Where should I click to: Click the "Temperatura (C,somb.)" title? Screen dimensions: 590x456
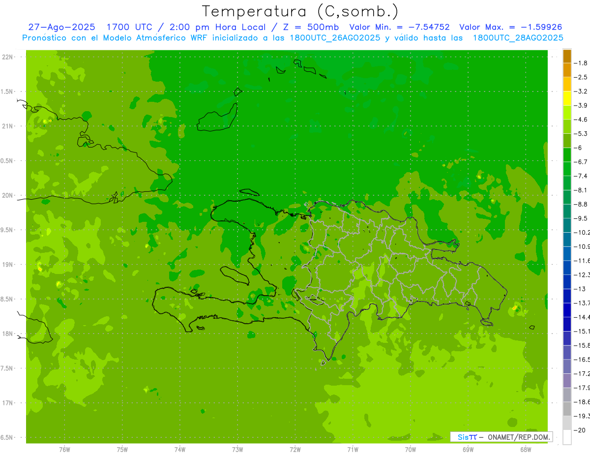pyautogui.click(x=300, y=11)
